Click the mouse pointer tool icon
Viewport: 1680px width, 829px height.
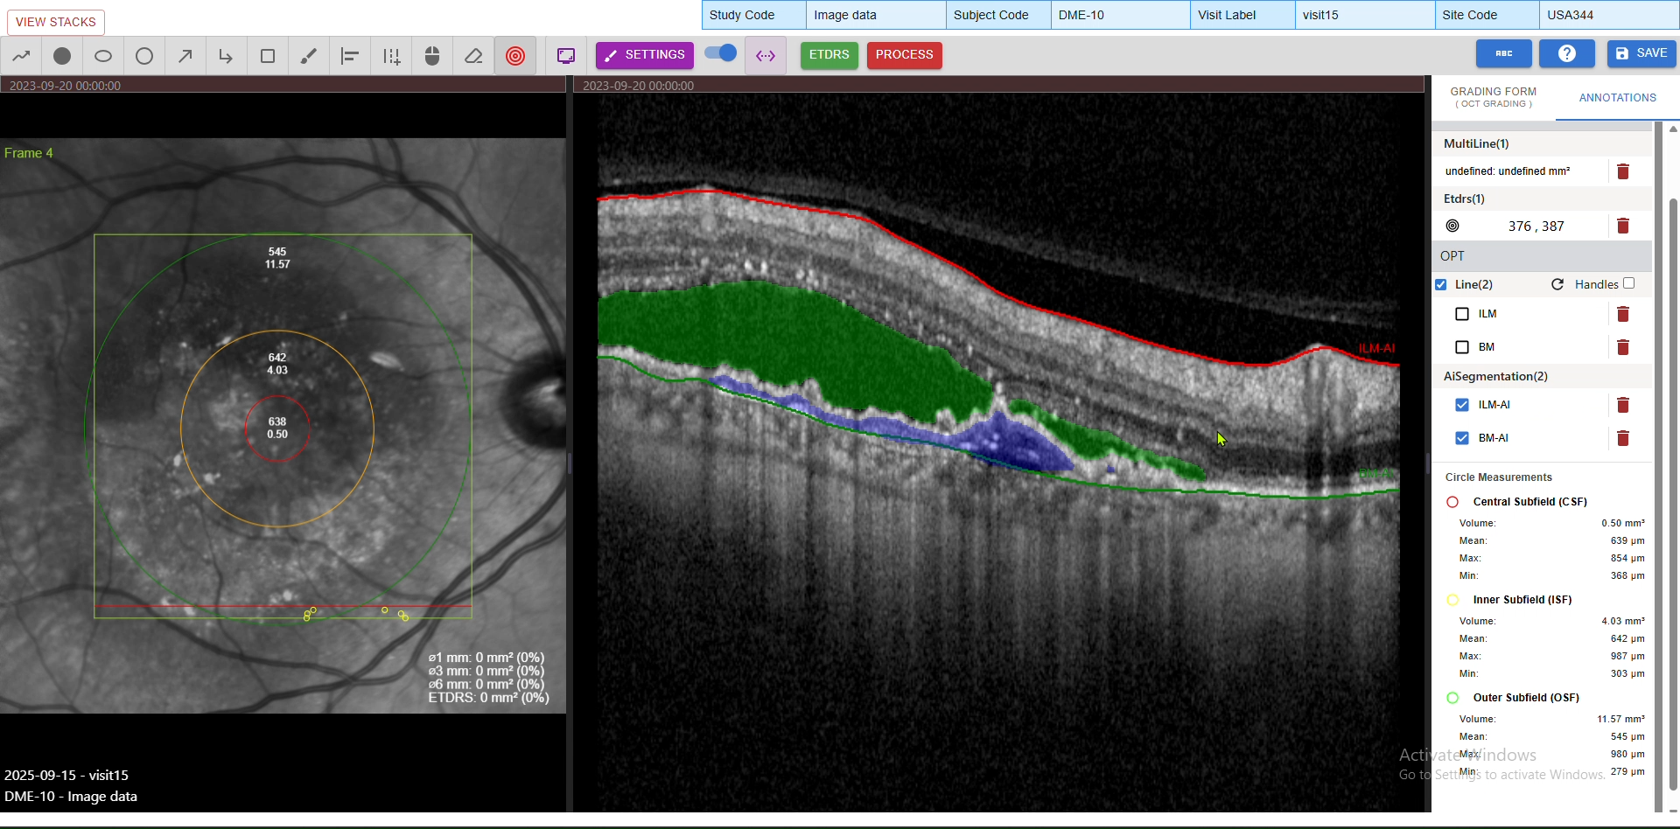tap(432, 56)
